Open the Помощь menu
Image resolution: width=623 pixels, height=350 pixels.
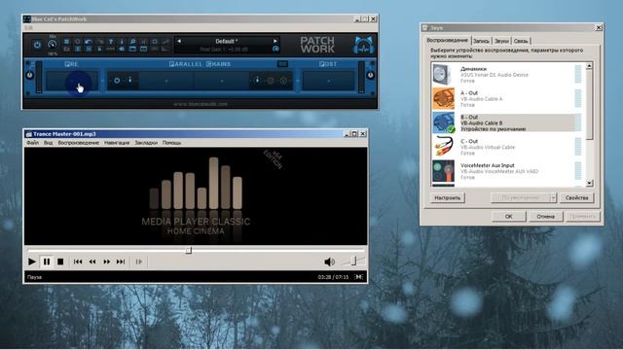click(171, 143)
